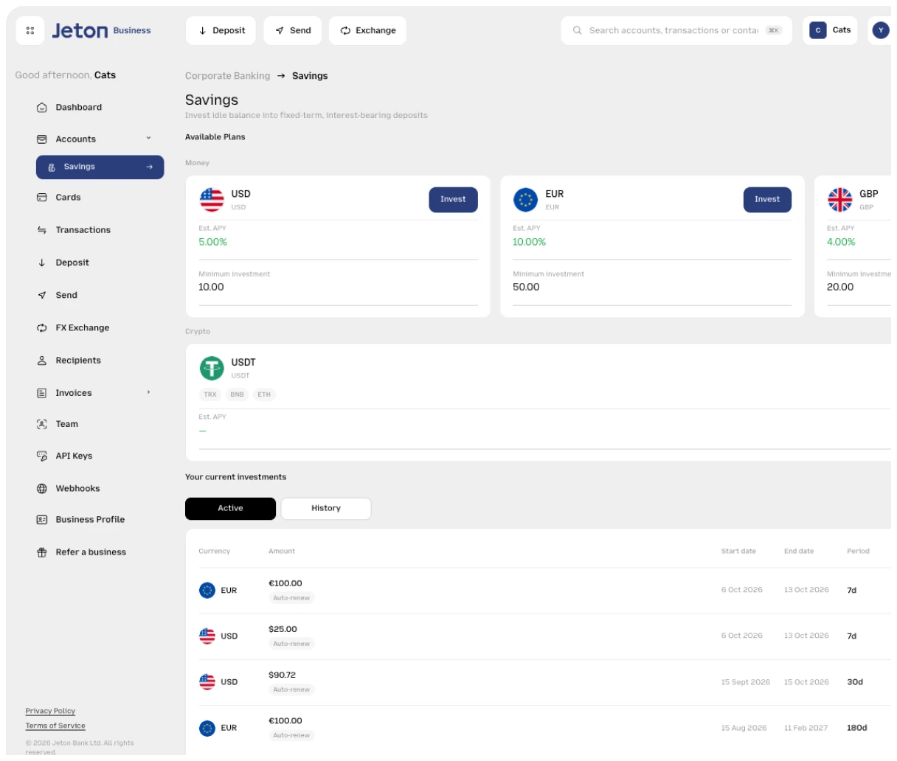This screenshot has width=897, height=761.
Task: Click the Business Profile card icon
Action: pyautogui.click(x=42, y=520)
